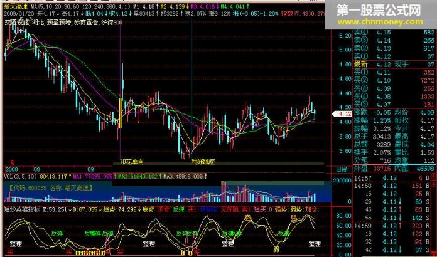Click the D:67.055 indicator value
This screenshot has width=437, height=257.
87,209
